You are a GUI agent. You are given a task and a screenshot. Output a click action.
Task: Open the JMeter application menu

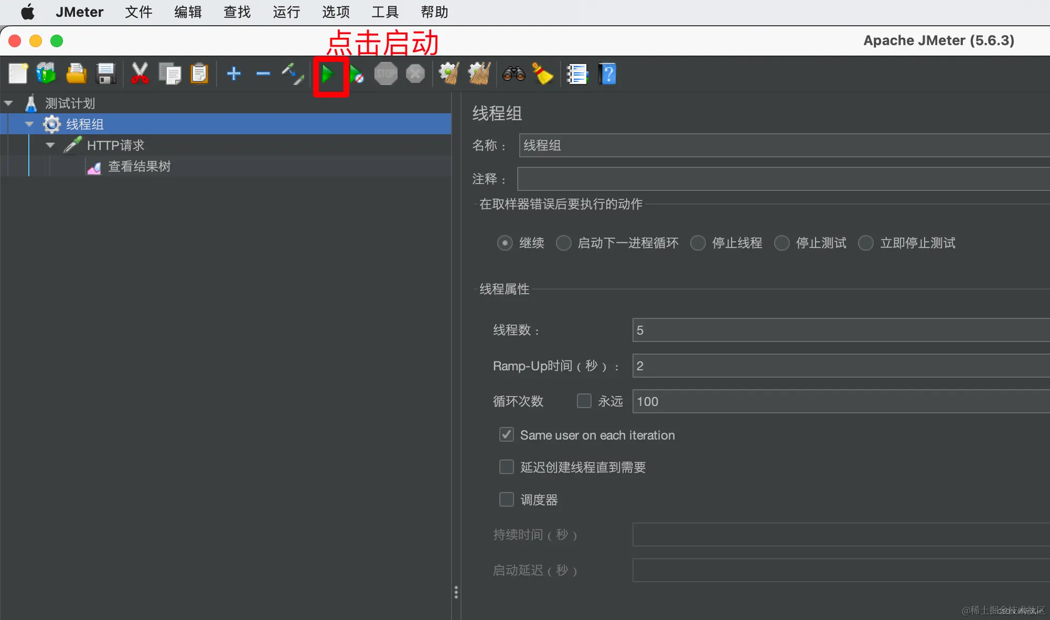click(x=79, y=12)
